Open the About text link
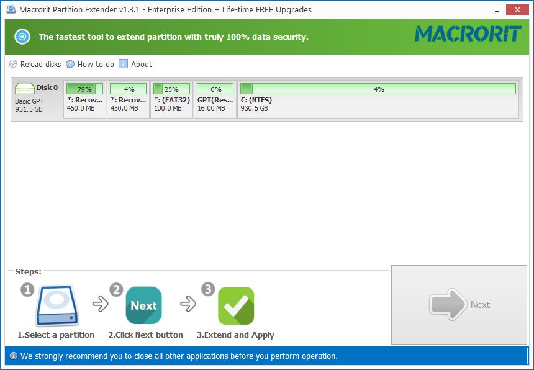This screenshot has height=370, width=534. click(x=142, y=64)
